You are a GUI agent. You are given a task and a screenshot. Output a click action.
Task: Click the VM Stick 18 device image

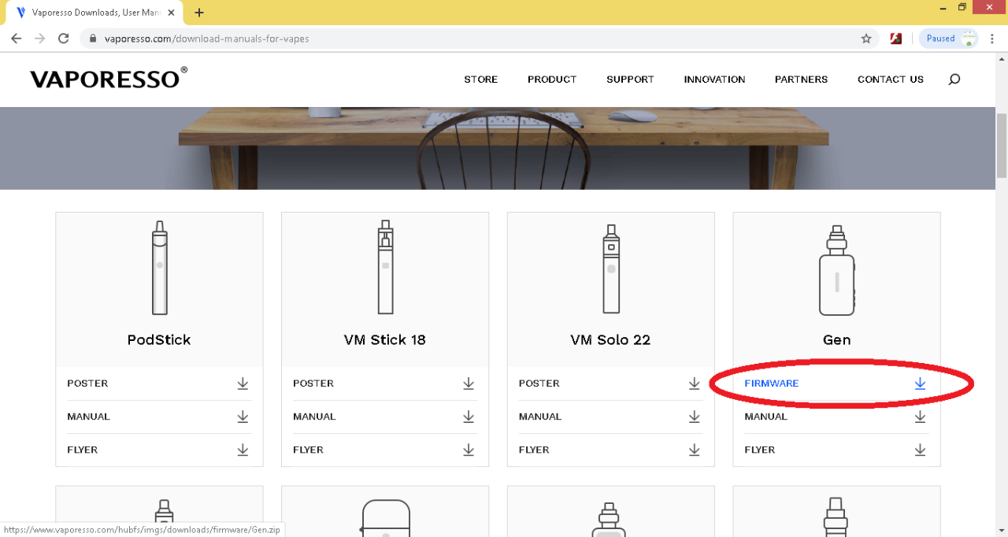[385, 268]
